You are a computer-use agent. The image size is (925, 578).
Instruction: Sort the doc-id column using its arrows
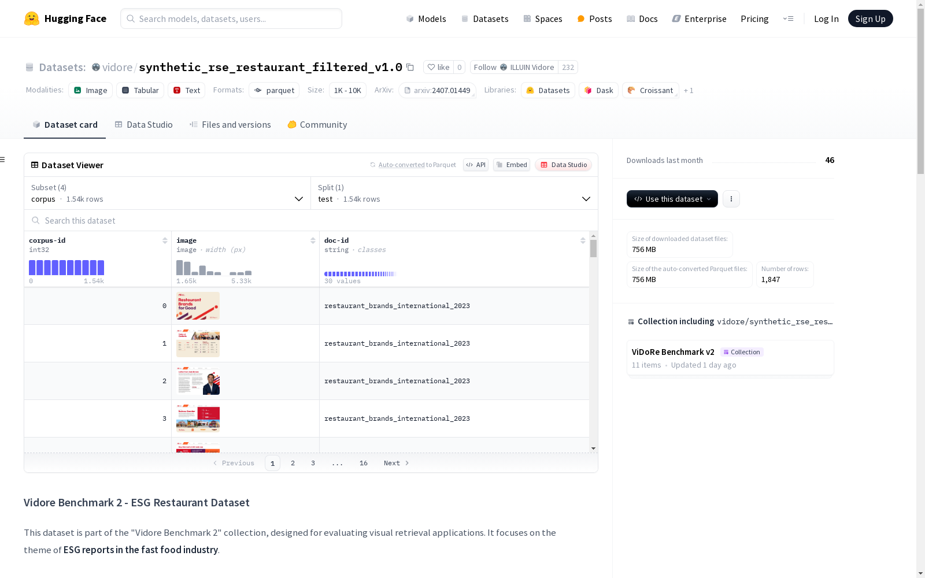click(583, 240)
